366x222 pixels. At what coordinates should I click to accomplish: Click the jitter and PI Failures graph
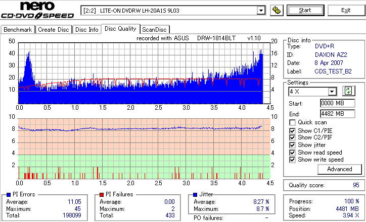point(144,149)
